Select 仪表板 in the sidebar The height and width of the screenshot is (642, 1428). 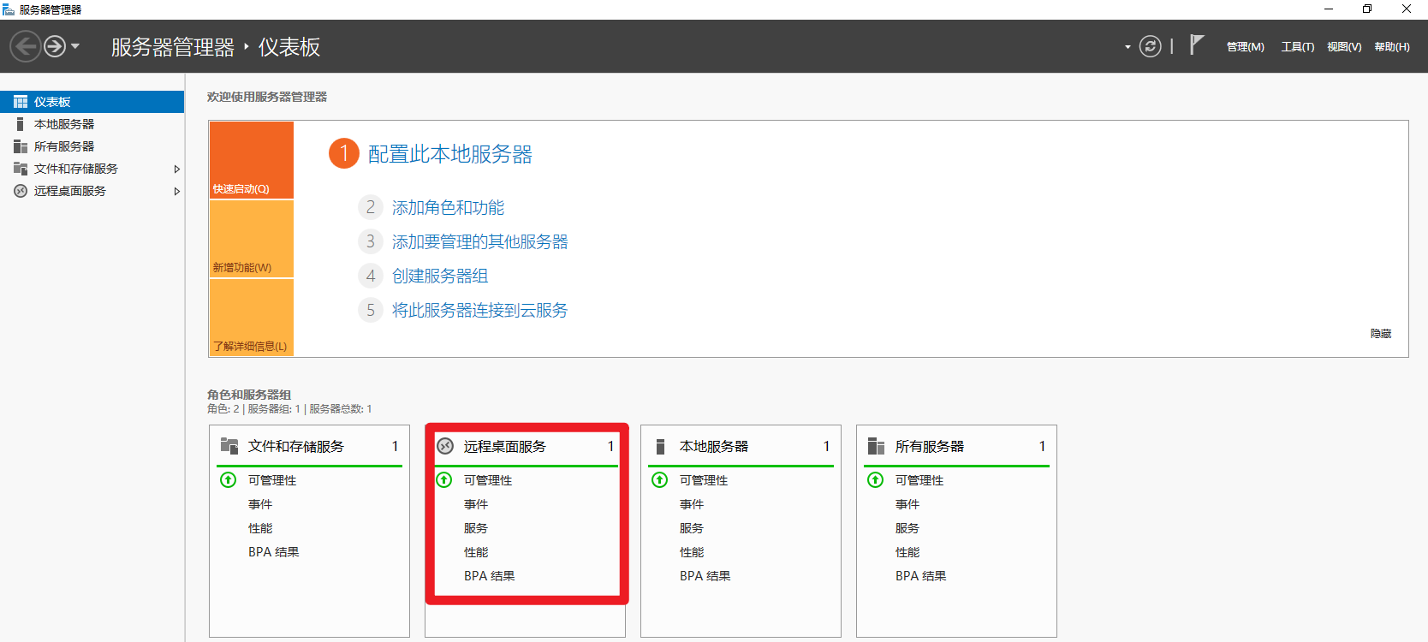click(92, 102)
